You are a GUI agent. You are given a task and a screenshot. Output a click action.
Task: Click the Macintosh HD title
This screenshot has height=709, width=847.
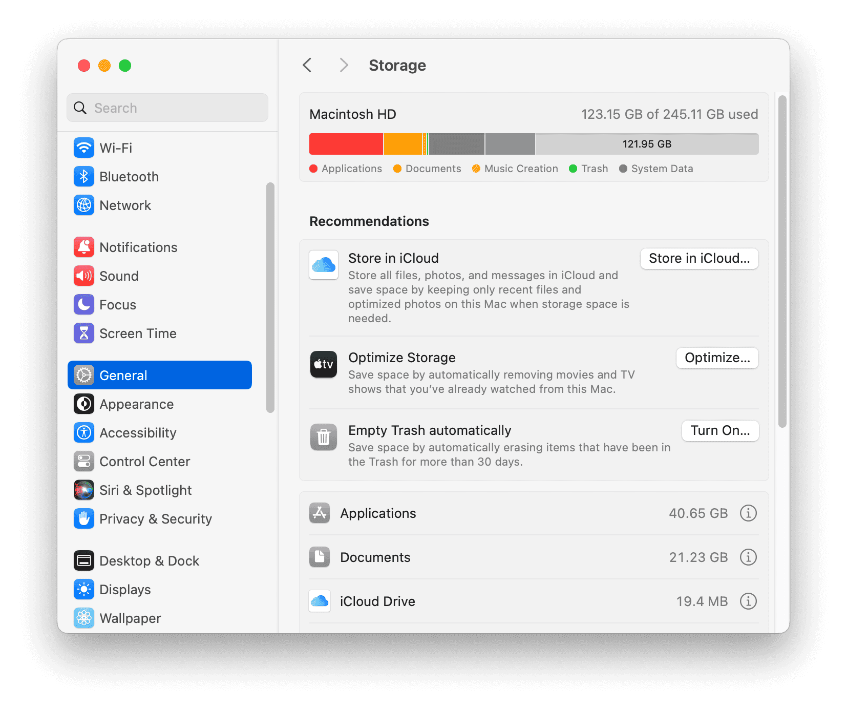tap(353, 114)
